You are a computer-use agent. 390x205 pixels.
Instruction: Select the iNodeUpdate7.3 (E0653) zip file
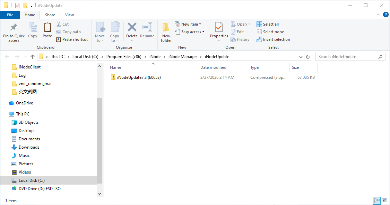point(139,77)
